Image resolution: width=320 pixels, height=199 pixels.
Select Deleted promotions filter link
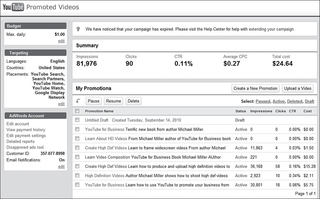pos(295,101)
